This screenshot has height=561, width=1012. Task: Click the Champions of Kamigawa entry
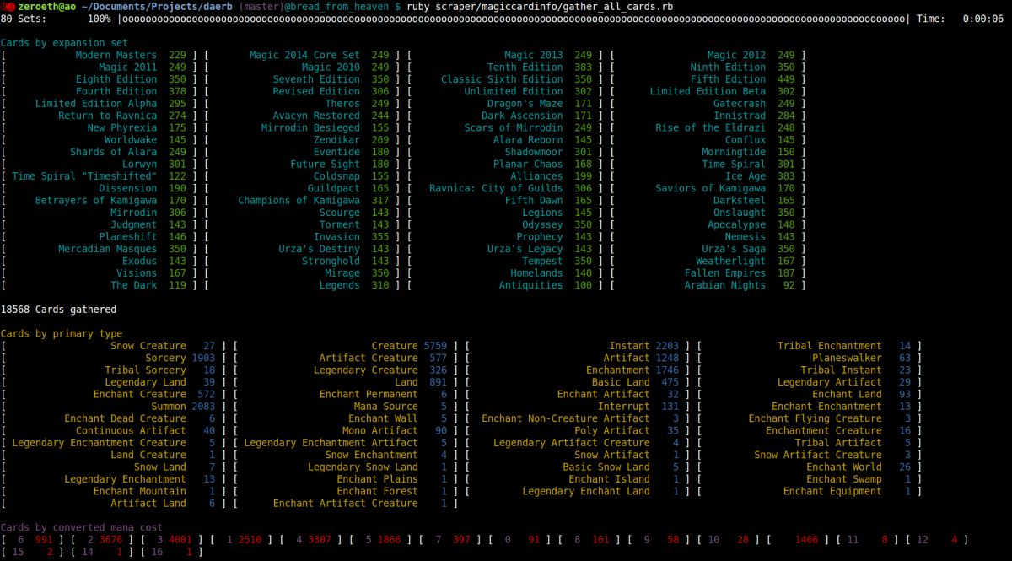314,201
